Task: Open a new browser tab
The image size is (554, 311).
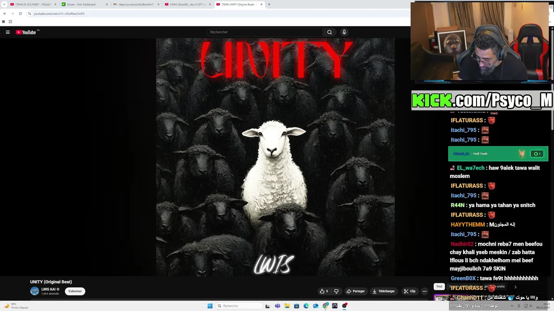Action: point(269,4)
